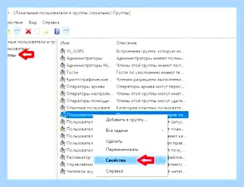The image size is (244, 187).
Task: Click the group icon beside Операторы архива
Action: pos(63,87)
